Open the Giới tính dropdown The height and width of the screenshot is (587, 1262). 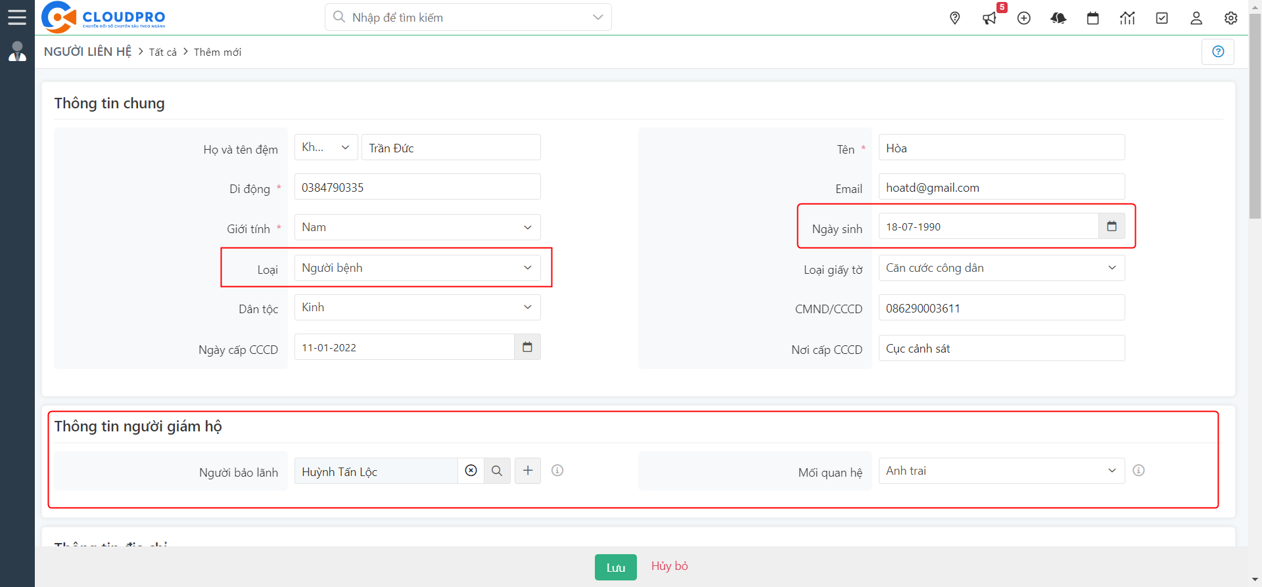click(417, 227)
